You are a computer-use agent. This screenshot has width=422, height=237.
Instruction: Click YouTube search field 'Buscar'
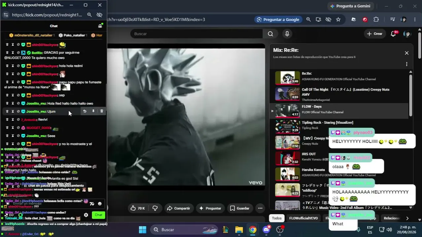[196, 34]
